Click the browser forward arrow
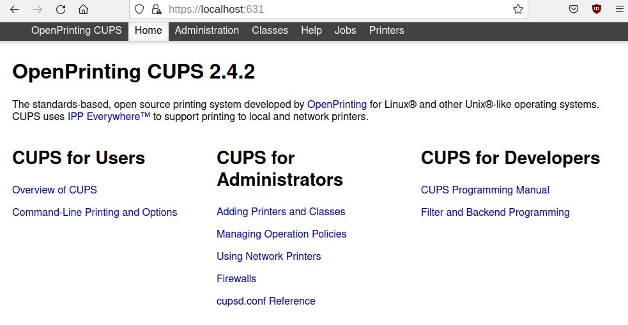Image resolution: width=628 pixels, height=325 pixels. pyautogui.click(x=38, y=9)
